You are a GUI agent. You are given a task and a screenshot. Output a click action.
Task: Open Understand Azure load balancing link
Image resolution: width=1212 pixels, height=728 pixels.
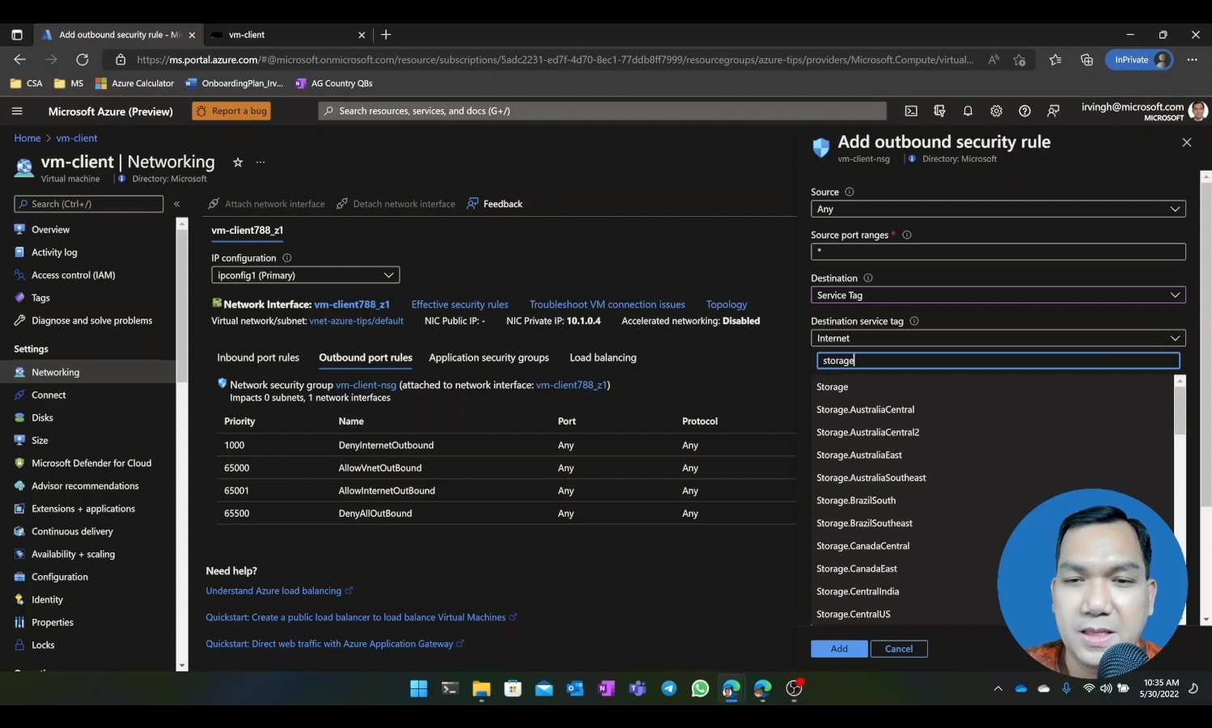tap(273, 591)
